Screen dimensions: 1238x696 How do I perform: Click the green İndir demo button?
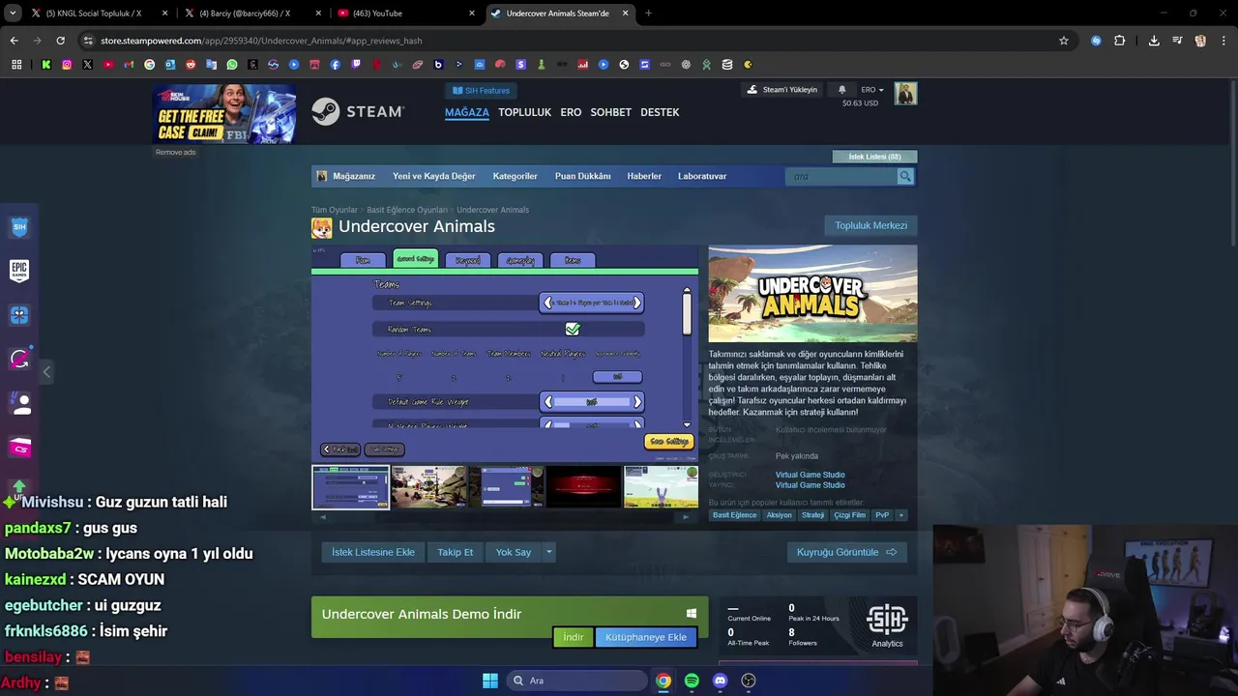(574, 637)
